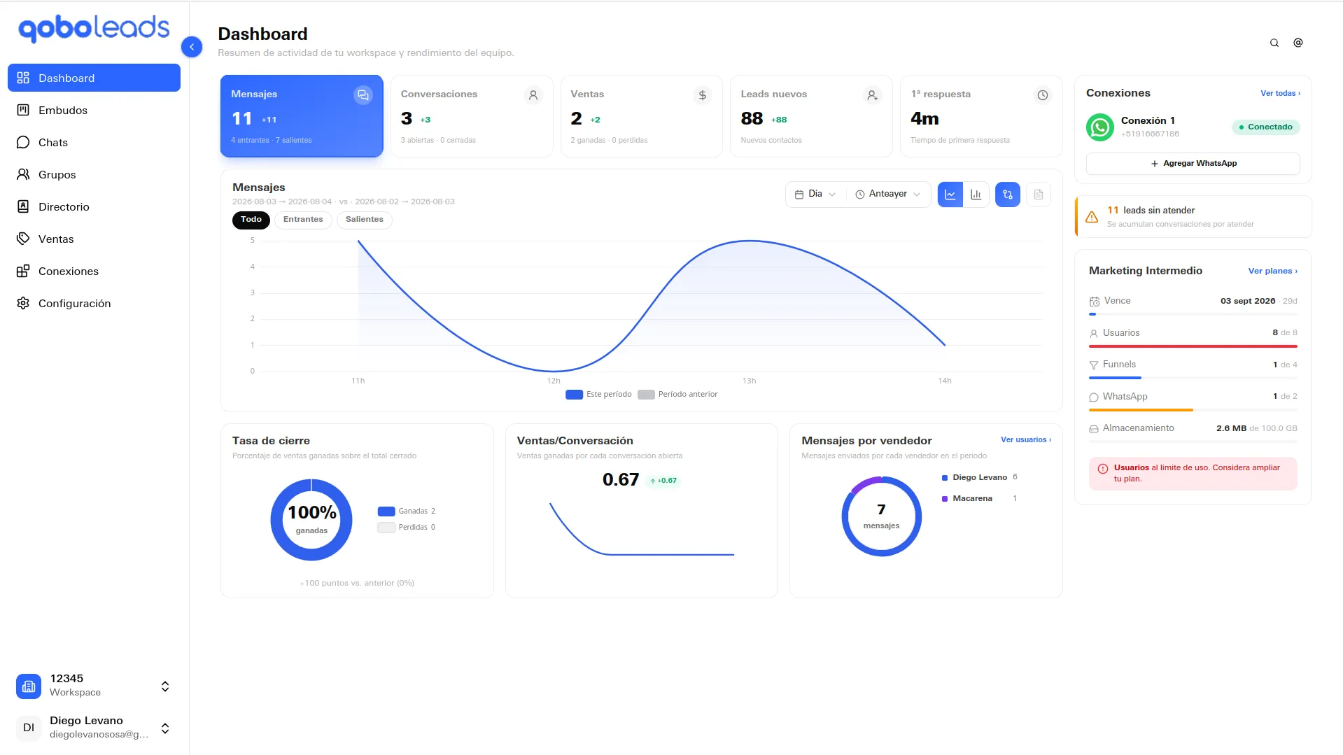Click Ver planes link
This screenshot has height=755, width=1343.
(x=1272, y=271)
